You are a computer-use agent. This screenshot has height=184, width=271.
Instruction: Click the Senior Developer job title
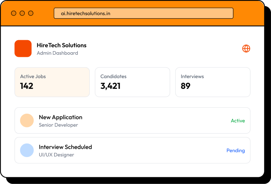coord(58,125)
